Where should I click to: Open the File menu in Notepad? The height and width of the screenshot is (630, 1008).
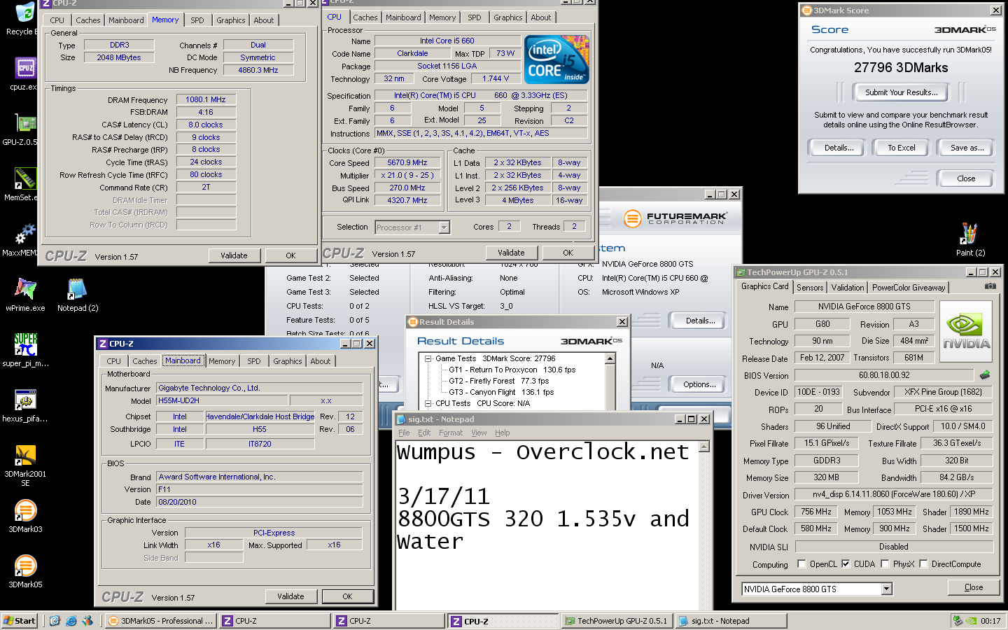(x=404, y=433)
